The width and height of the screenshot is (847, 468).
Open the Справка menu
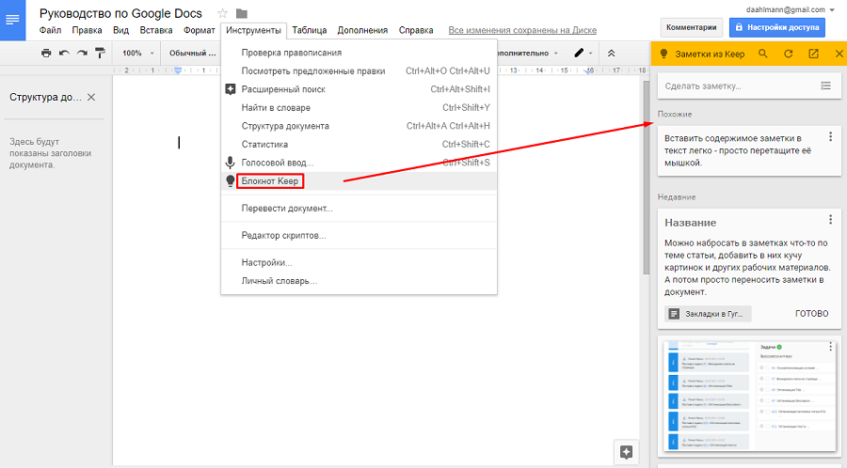416,30
